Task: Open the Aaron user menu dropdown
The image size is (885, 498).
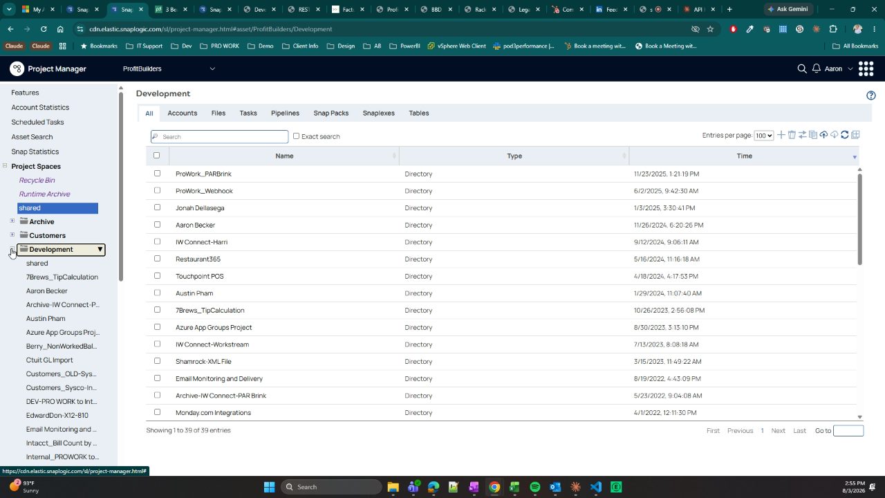Action: click(839, 68)
